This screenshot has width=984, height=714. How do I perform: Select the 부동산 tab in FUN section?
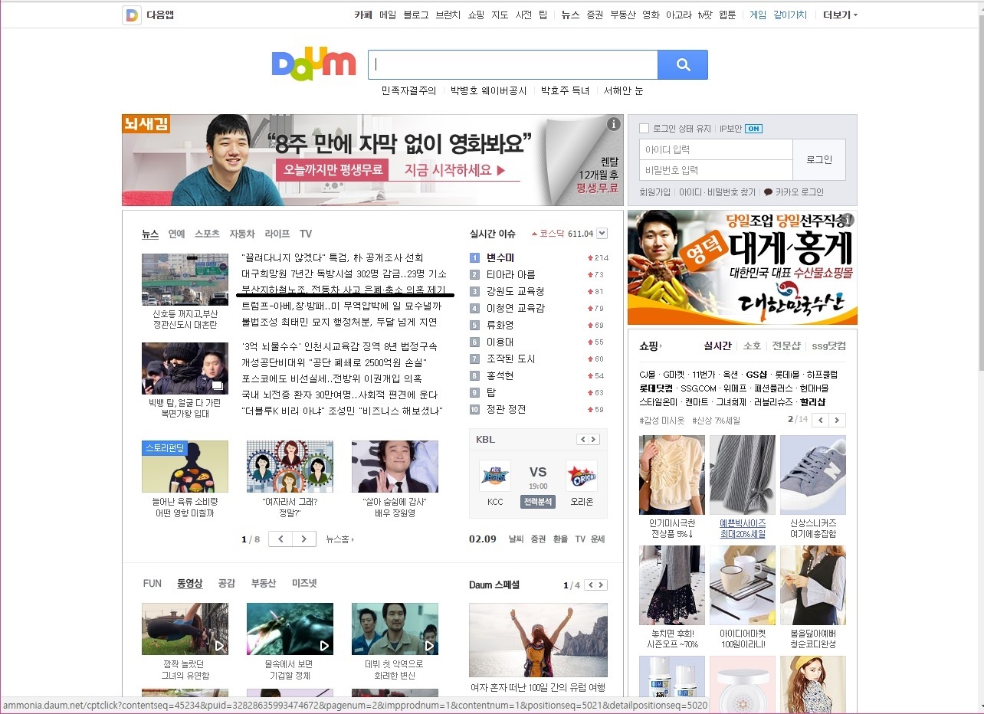[x=263, y=583]
